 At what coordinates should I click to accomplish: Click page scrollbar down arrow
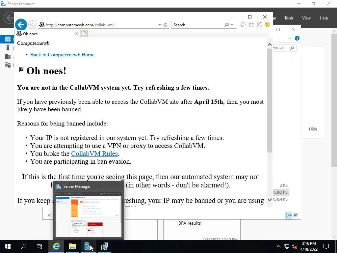coord(270,200)
